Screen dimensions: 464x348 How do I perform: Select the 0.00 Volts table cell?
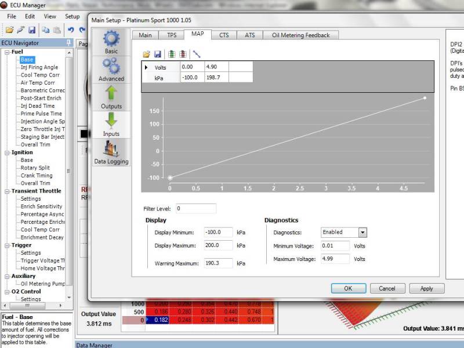click(x=193, y=67)
